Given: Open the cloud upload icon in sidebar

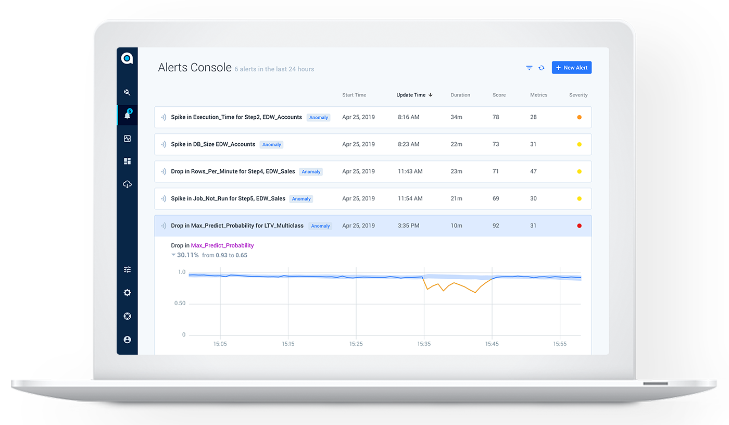Looking at the screenshot, I should [x=127, y=184].
